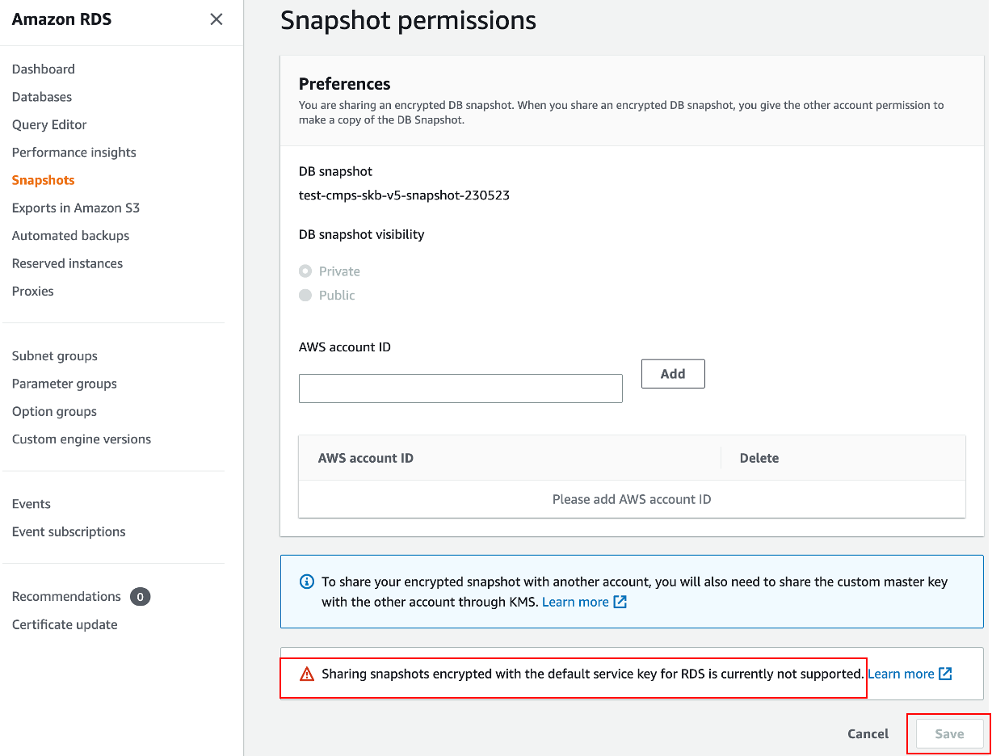Open Subnet groups
The width and height of the screenshot is (992, 756).
coord(55,356)
